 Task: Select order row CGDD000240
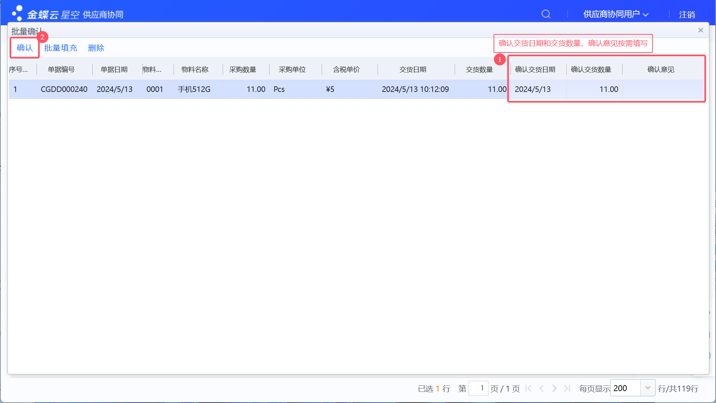tap(64, 89)
